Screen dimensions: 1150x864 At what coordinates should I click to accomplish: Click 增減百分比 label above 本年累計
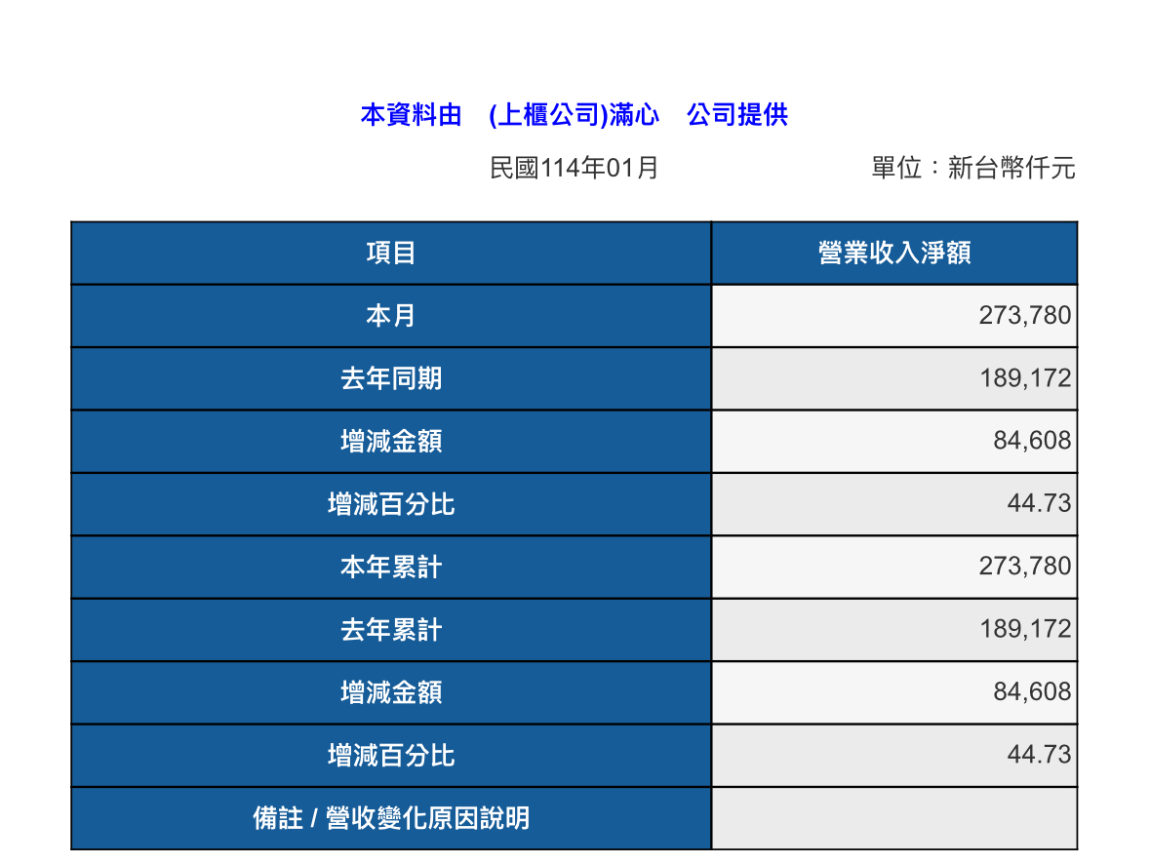(x=391, y=504)
